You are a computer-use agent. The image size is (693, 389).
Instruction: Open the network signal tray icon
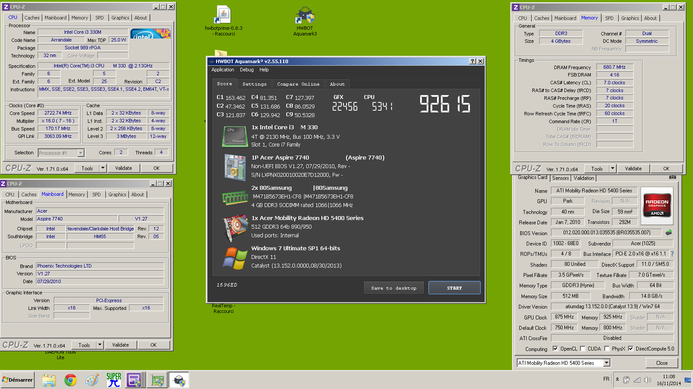tap(637, 380)
